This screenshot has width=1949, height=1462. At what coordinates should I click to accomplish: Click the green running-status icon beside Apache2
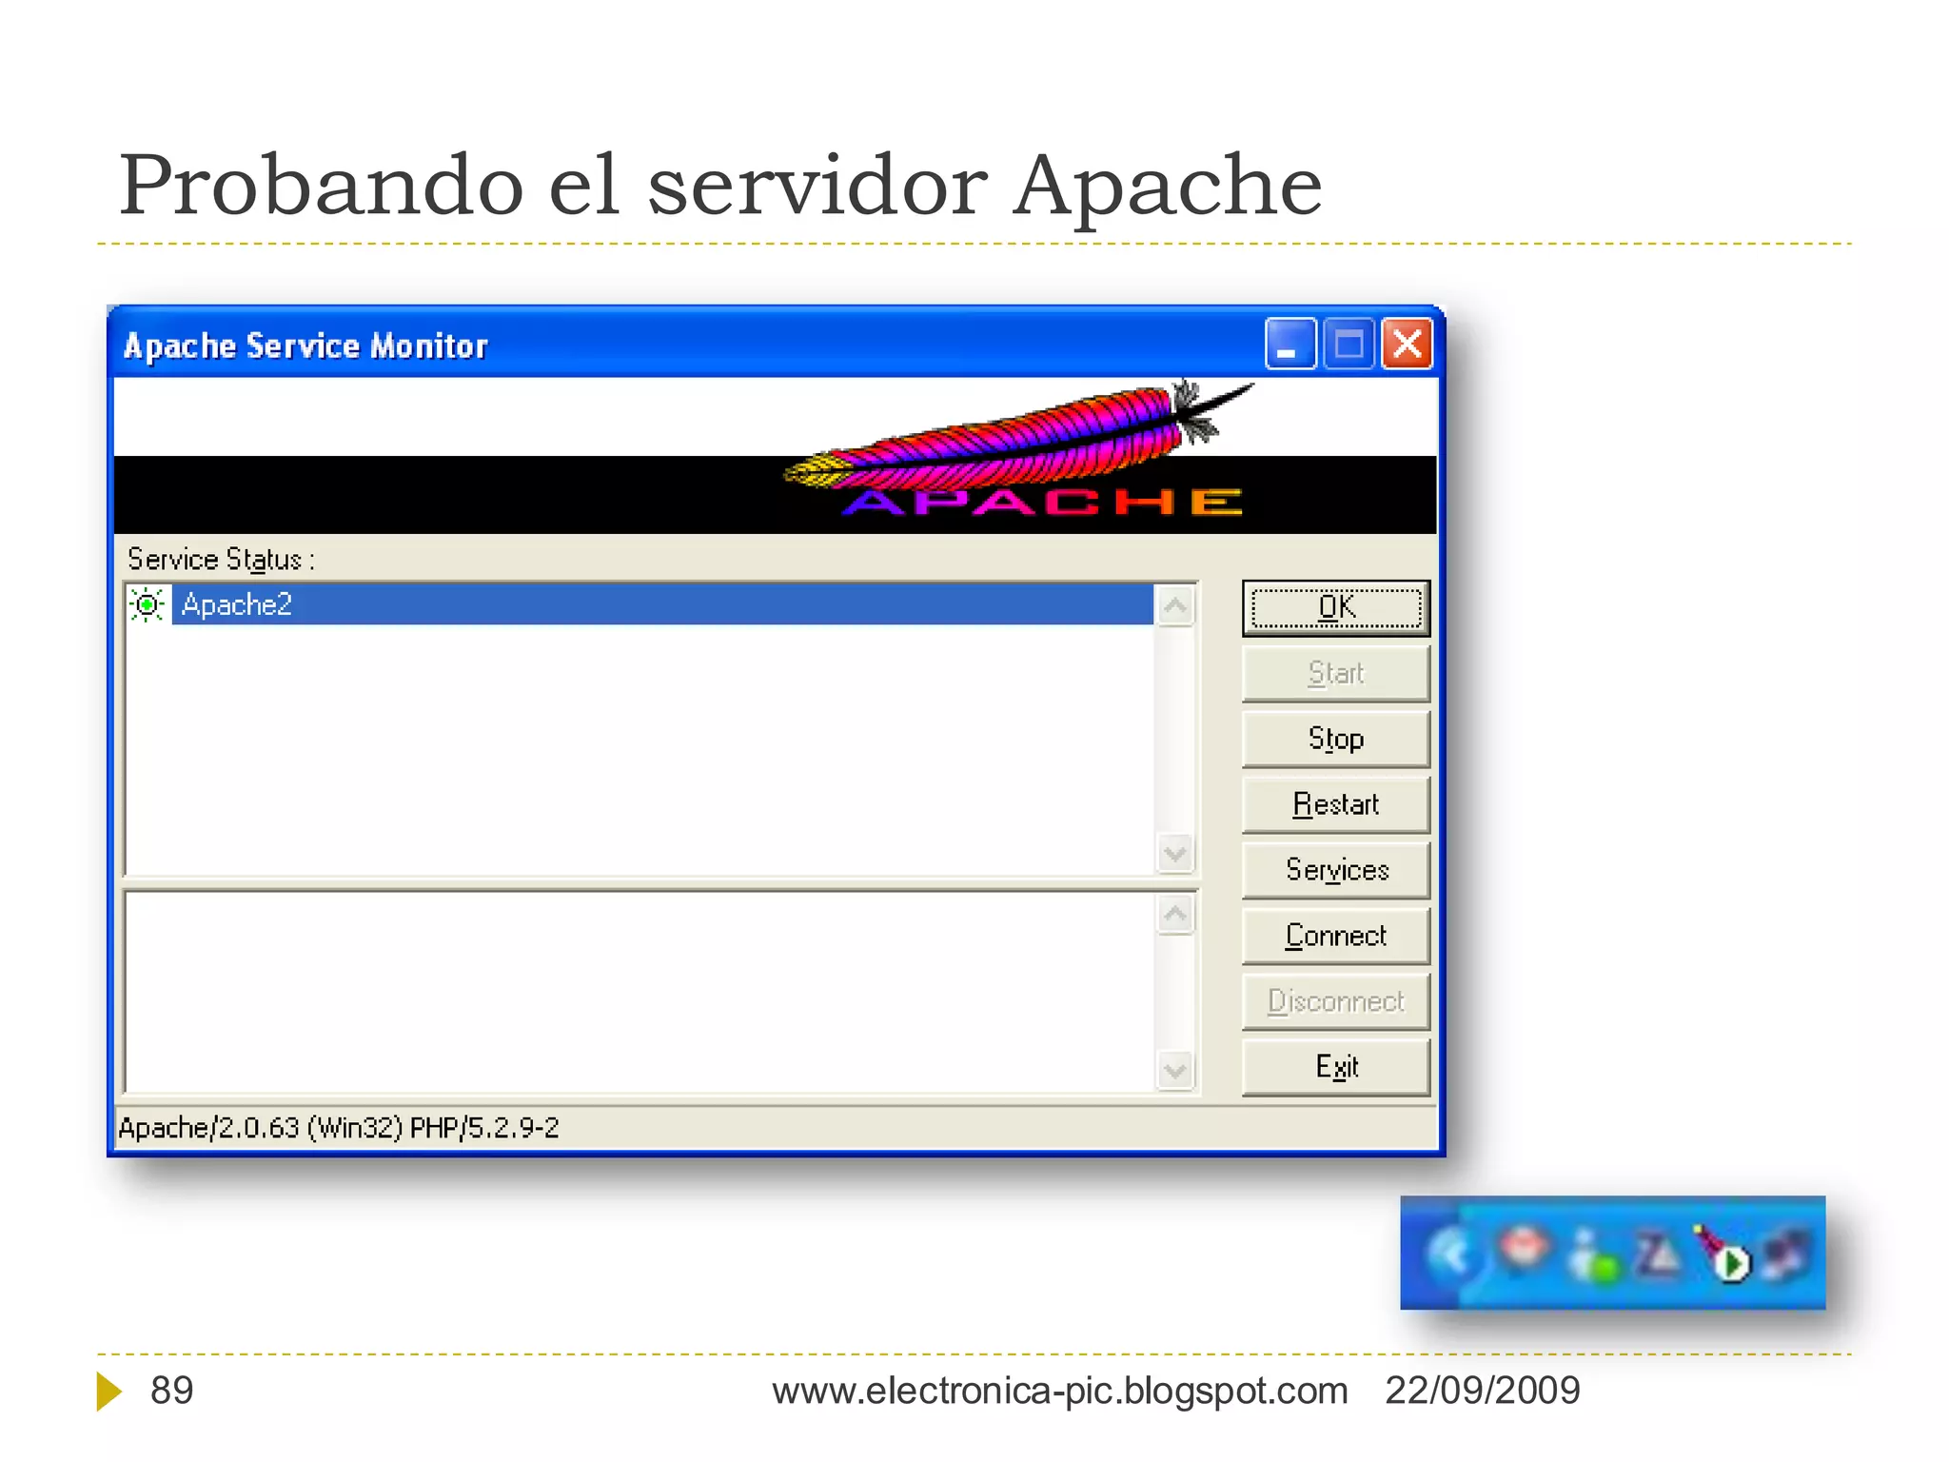point(148,604)
